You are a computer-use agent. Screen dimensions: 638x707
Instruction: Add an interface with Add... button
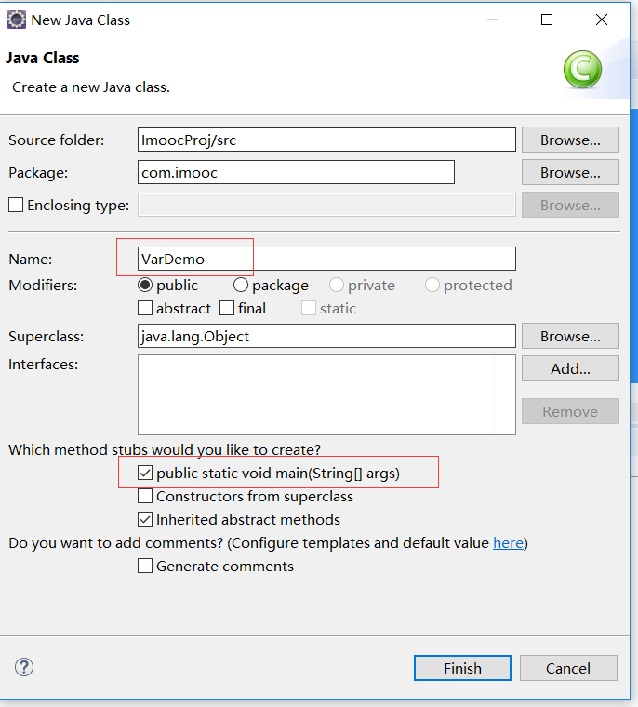click(570, 368)
